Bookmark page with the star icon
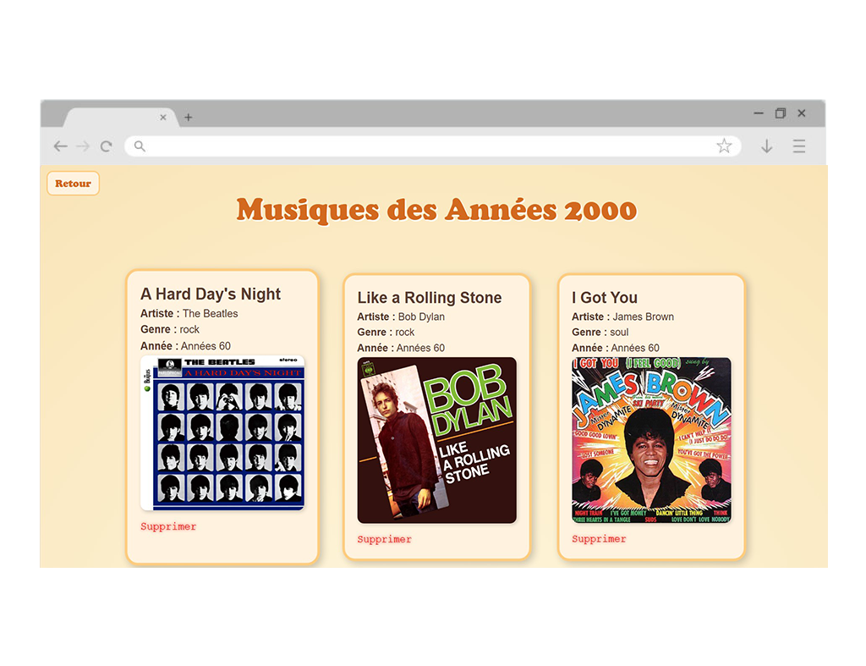 click(724, 146)
